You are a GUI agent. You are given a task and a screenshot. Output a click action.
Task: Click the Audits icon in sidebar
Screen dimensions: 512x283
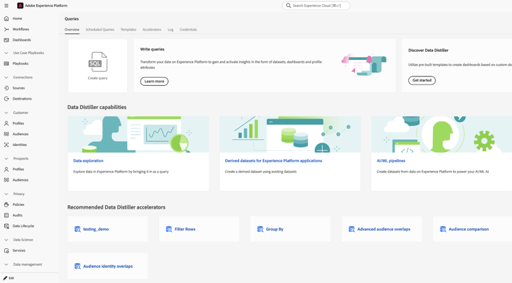[6, 215]
